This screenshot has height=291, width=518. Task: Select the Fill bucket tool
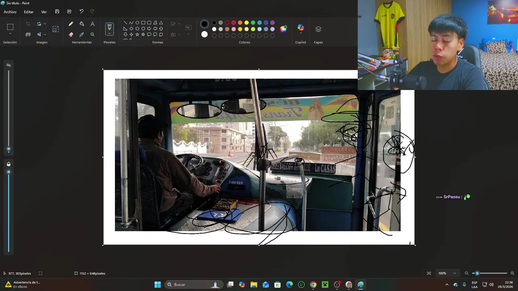[x=82, y=24]
